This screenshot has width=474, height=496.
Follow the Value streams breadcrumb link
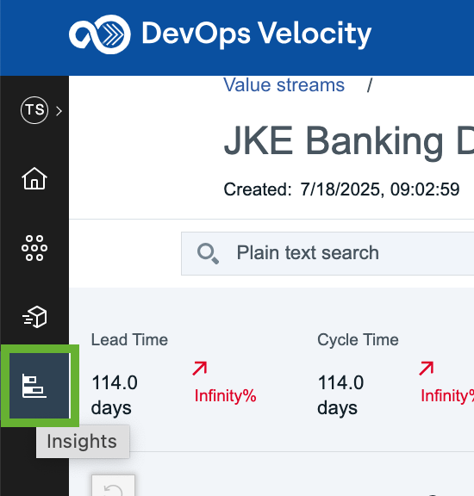[x=284, y=85]
